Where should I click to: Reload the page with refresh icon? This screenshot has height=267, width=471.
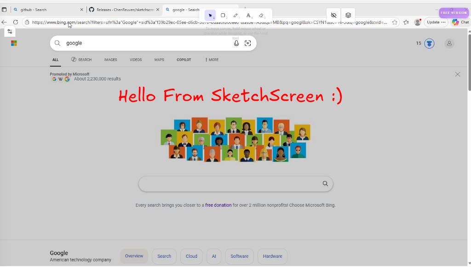tap(16, 22)
